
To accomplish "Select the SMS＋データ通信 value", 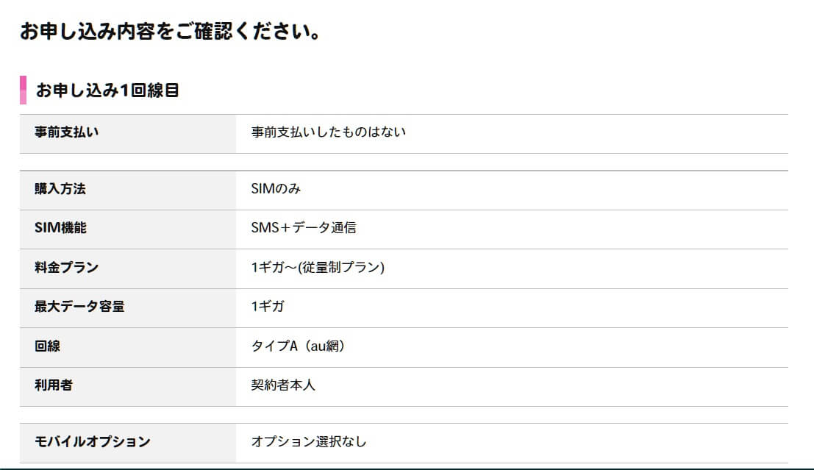I will (303, 227).
